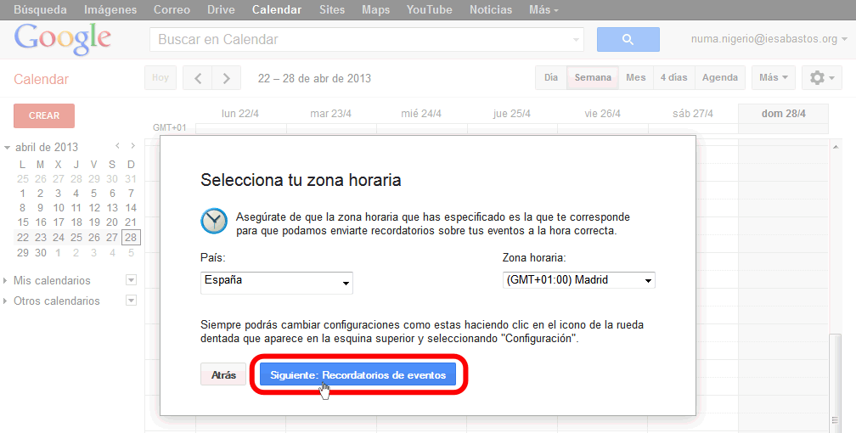
Task: Click column header mié 24/4
Action: point(421,114)
